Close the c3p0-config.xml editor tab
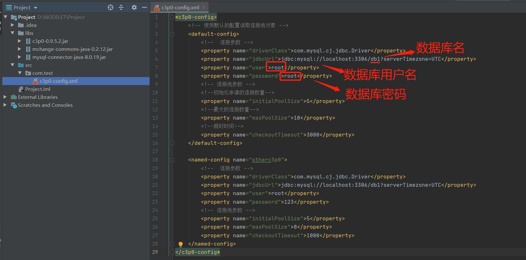The height and width of the screenshot is (260, 526). (x=204, y=7)
